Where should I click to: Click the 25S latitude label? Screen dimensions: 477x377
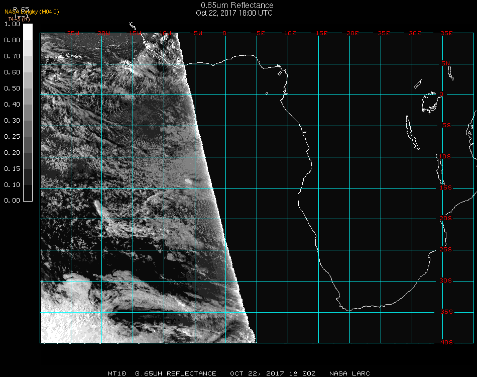pos(446,250)
